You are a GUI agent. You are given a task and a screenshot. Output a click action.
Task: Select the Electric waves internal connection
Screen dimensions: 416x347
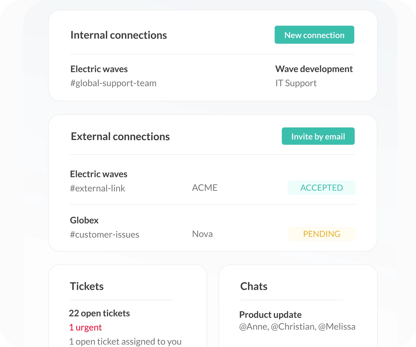click(99, 69)
